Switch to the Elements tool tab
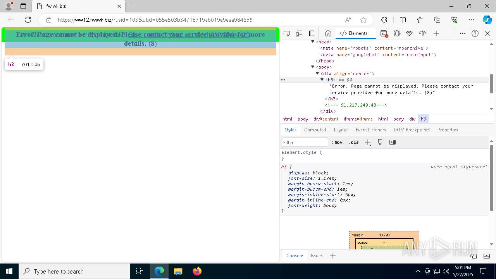 point(354,33)
